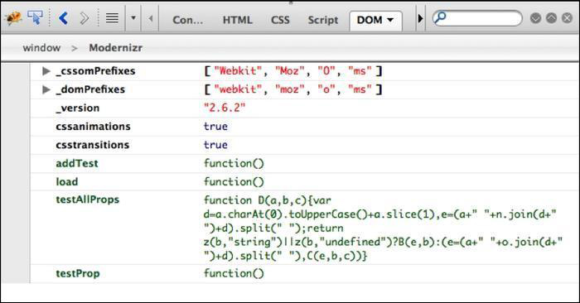Click the addTest function() value
Image resolution: width=580 pixels, height=303 pixels.
click(x=234, y=163)
